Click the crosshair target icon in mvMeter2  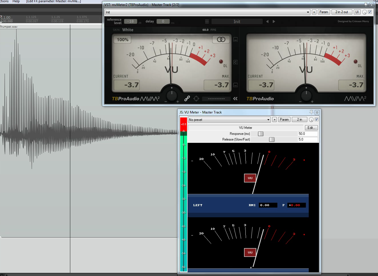click(196, 99)
